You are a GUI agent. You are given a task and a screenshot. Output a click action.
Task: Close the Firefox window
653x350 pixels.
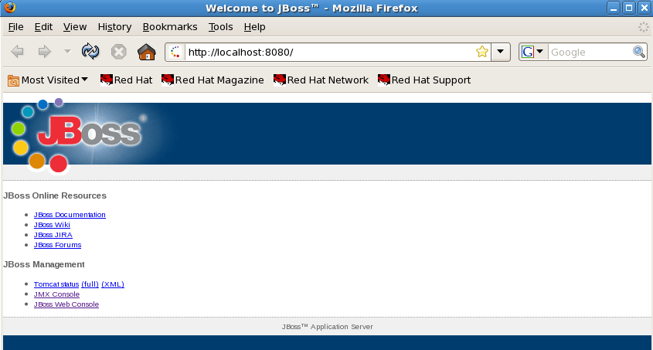click(644, 8)
